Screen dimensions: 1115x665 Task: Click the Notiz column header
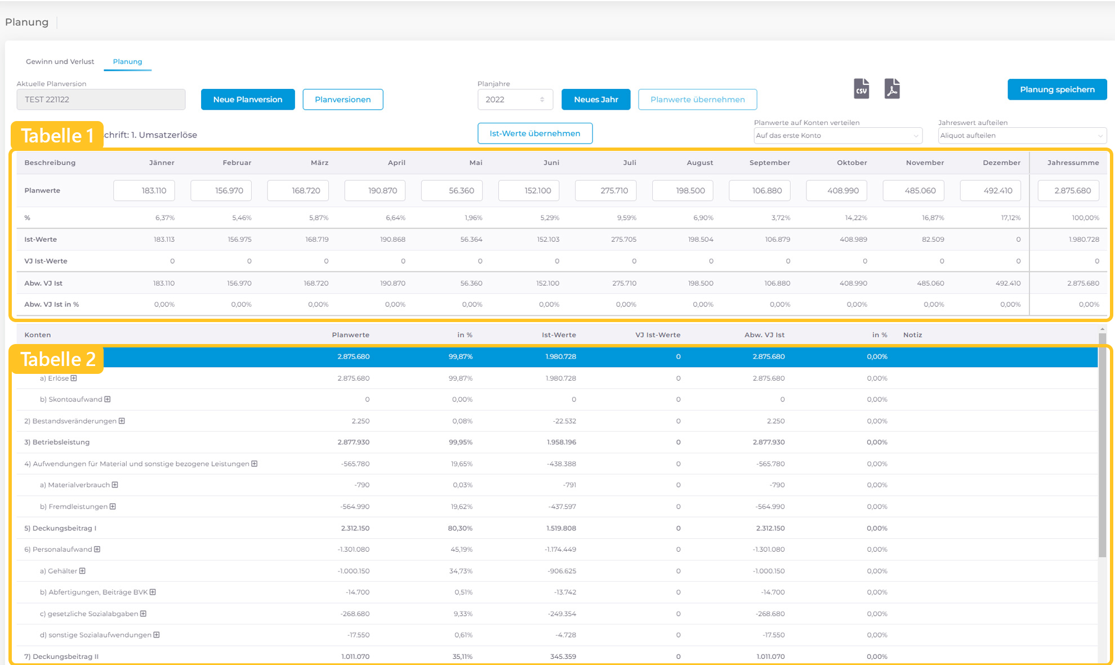(x=912, y=335)
